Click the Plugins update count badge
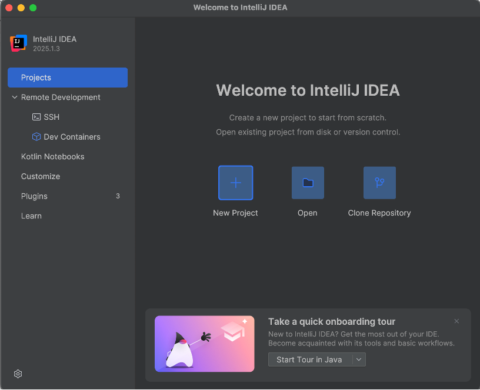 [x=118, y=196]
